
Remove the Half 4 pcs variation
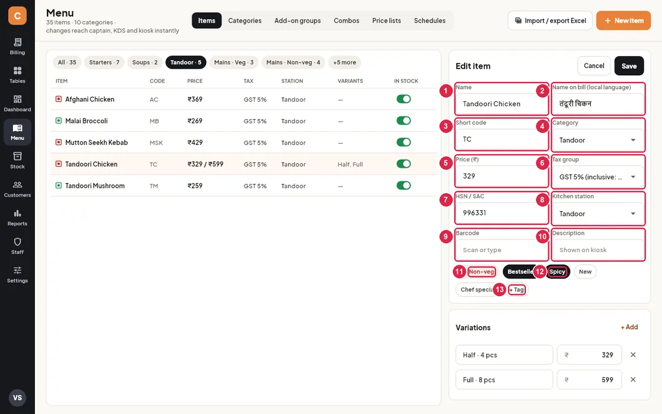pos(633,355)
